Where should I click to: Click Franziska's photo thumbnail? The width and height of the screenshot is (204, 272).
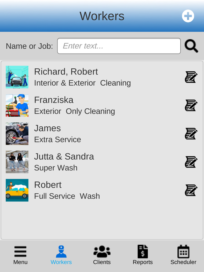pyautogui.click(x=17, y=105)
